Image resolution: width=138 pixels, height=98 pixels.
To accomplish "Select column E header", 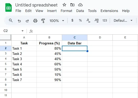I will point(125,37).
